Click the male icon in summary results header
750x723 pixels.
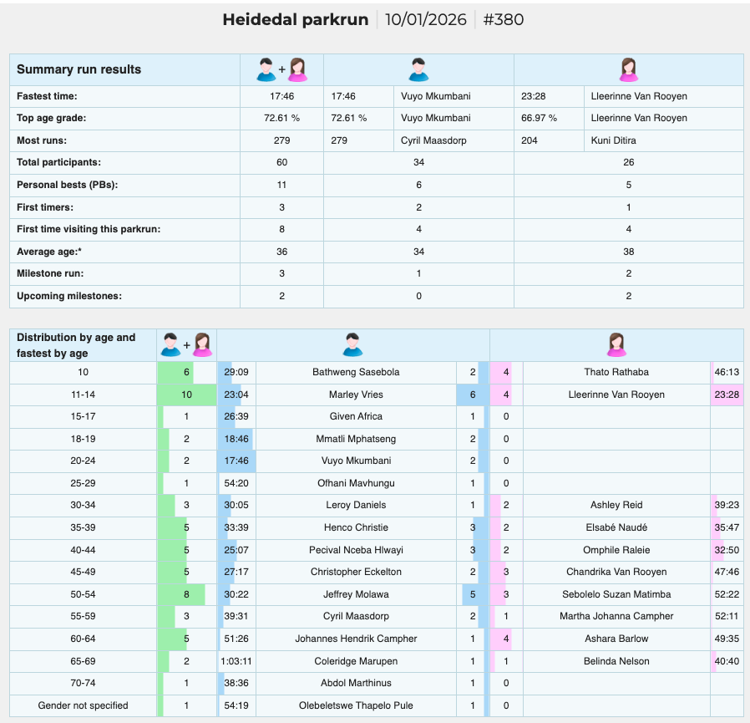[x=418, y=70]
